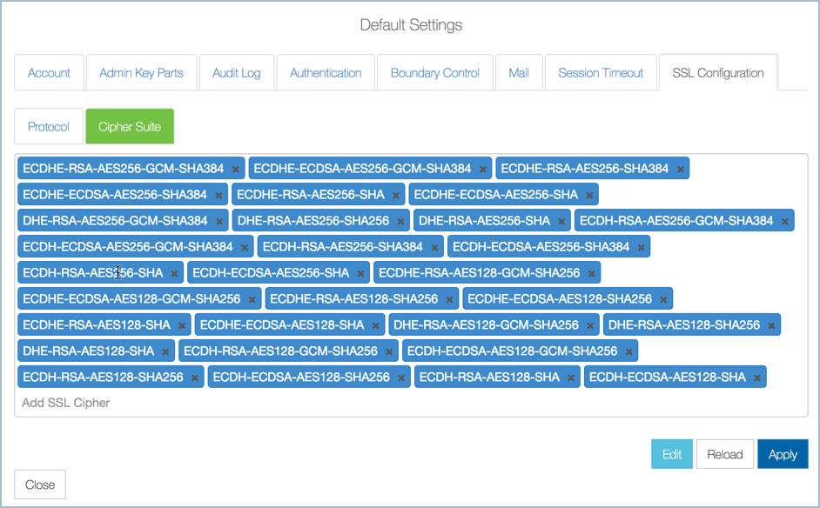820x508 pixels.
Task: Remove the ECDHE-ECDSA-AES256-SHA384 cipher tag
Action: pyautogui.click(x=218, y=196)
